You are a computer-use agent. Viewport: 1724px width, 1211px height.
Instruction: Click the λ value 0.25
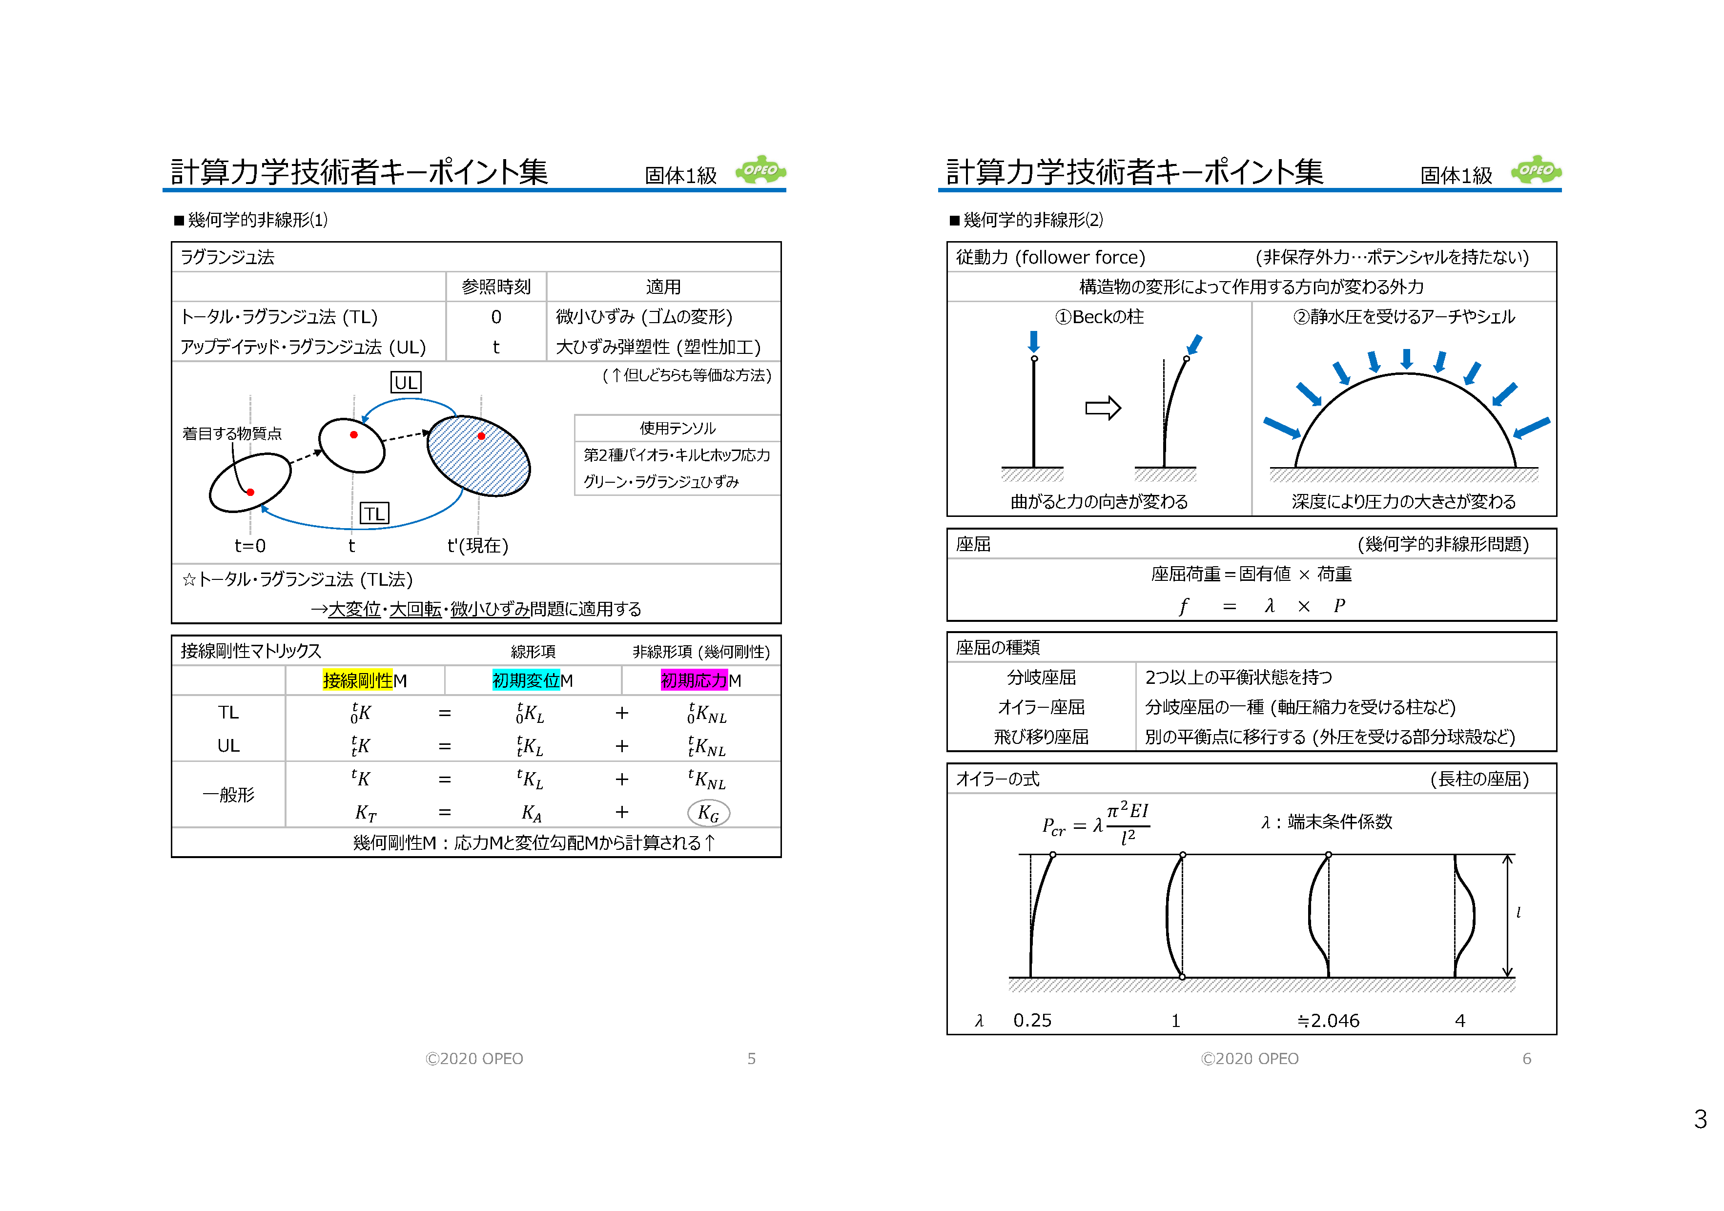tap(1032, 1020)
